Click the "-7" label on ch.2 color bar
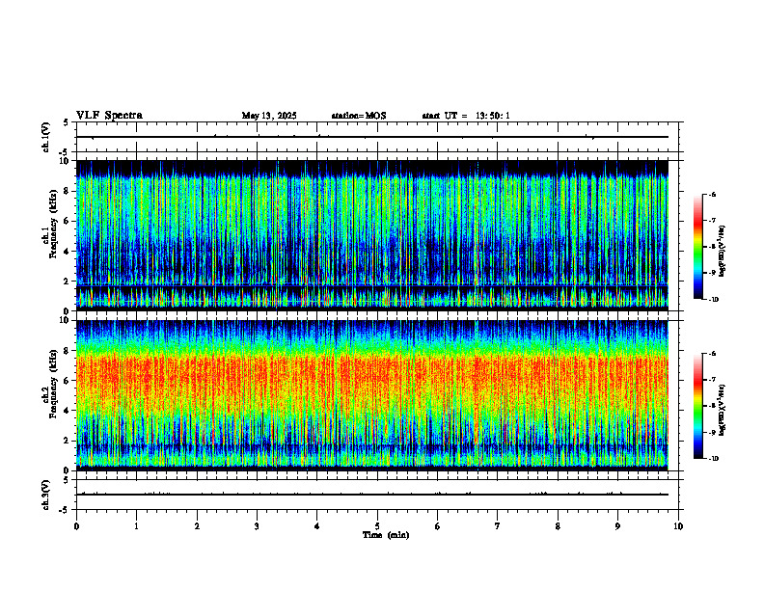The height and width of the screenshot is (590, 764). 712,380
